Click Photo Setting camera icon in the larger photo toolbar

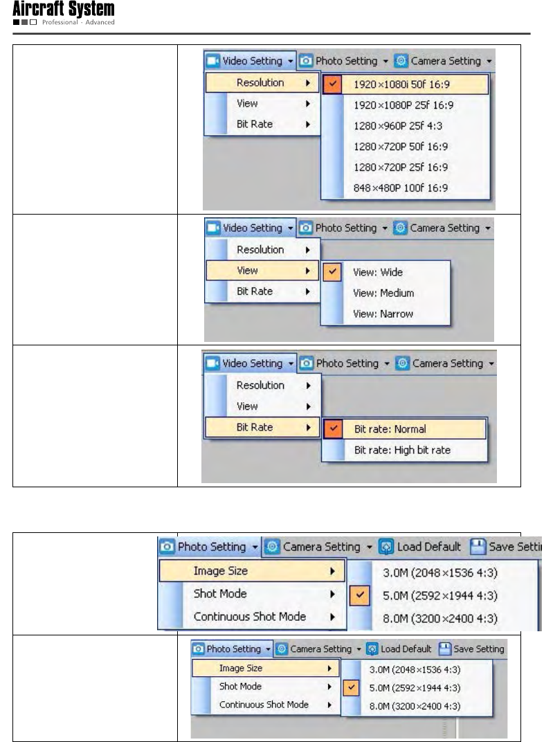pos(168,547)
